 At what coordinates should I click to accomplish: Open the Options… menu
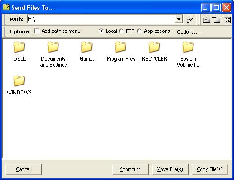point(188,32)
